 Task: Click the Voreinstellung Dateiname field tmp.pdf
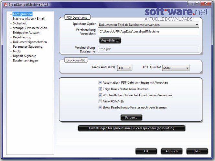(148, 49)
